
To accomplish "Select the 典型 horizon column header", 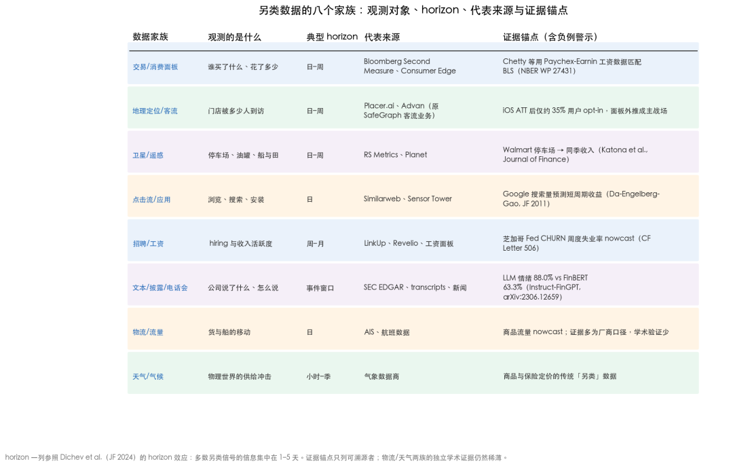I will [x=332, y=37].
